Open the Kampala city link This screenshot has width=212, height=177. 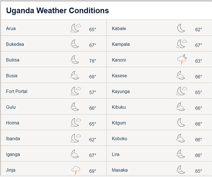[121, 44]
